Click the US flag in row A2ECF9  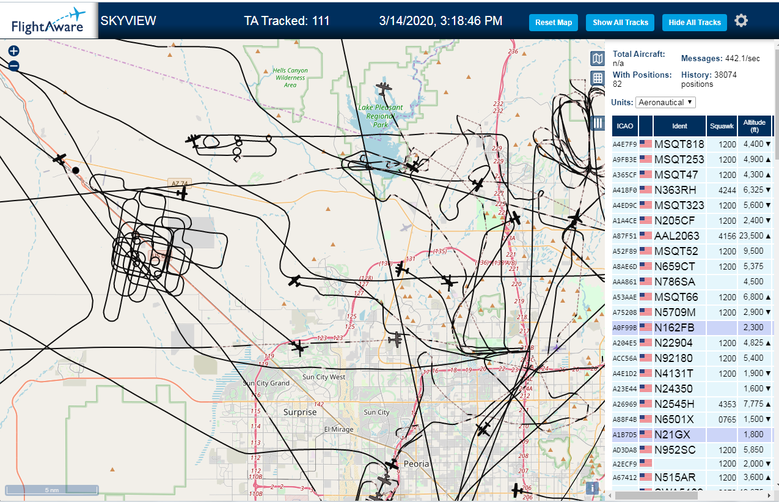pyautogui.click(x=646, y=463)
